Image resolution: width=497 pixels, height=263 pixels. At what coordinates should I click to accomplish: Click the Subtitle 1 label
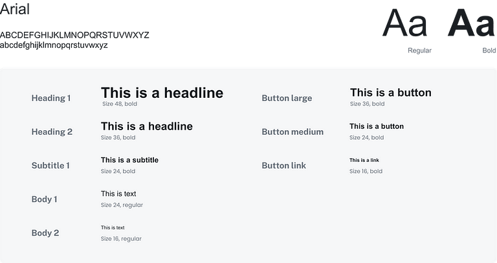[50, 166]
